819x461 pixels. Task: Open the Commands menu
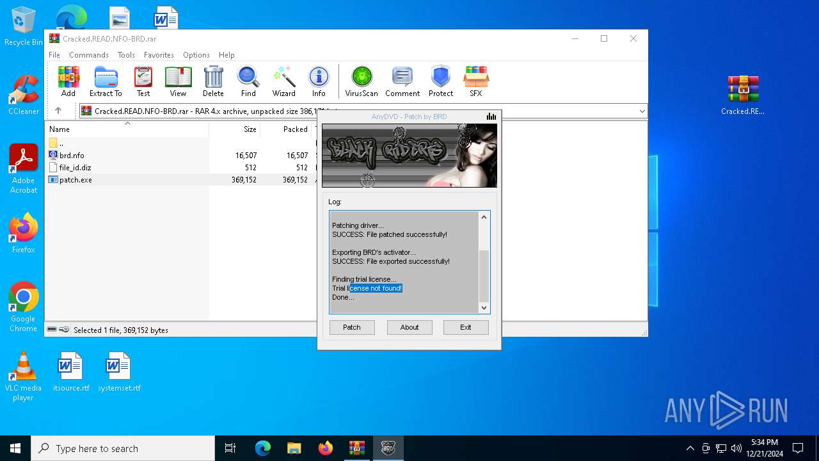pos(89,55)
